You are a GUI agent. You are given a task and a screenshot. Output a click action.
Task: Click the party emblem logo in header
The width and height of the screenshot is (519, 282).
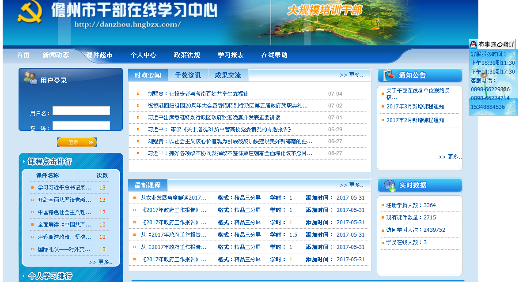click(x=30, y=12)
